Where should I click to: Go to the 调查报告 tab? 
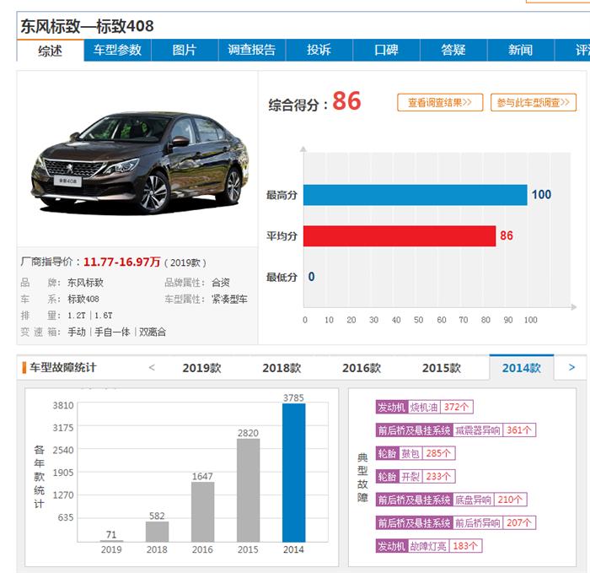point(252,50)
